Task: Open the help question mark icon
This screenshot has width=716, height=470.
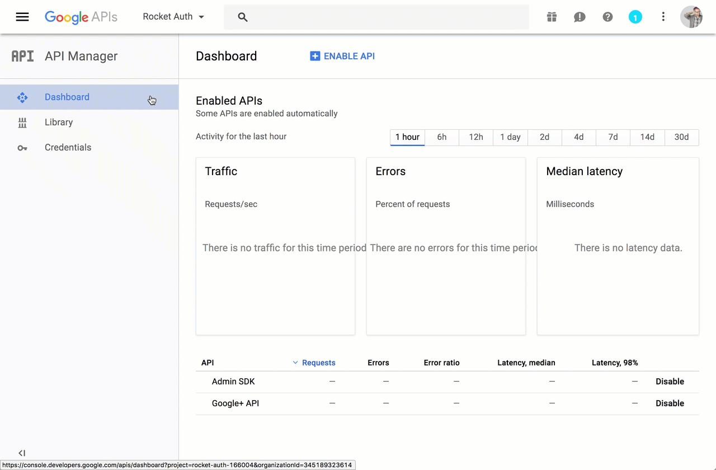Action: pyautogui.click(x=607, y=17)
